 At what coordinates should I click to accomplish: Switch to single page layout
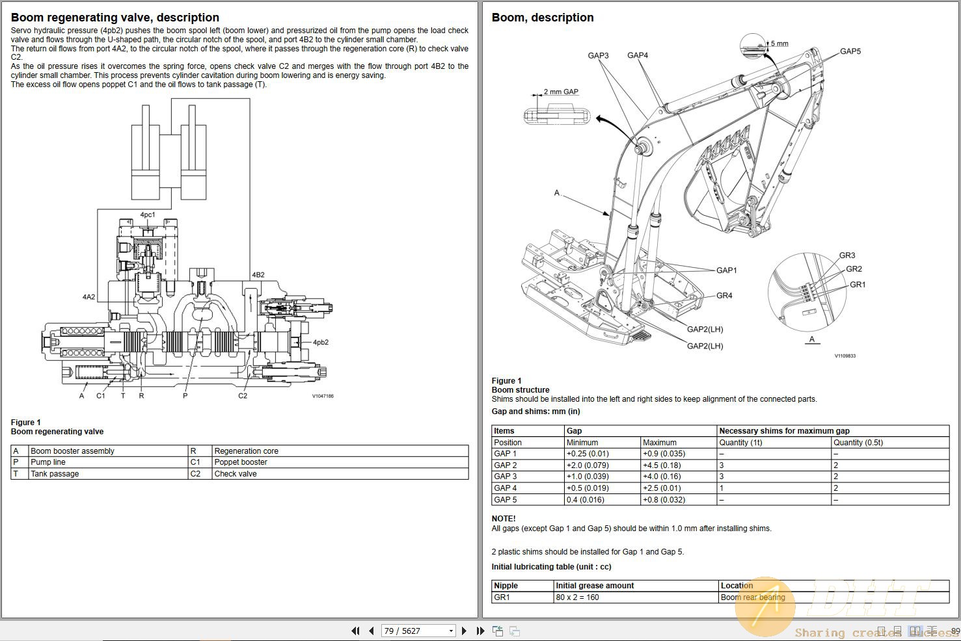point(882,631)
